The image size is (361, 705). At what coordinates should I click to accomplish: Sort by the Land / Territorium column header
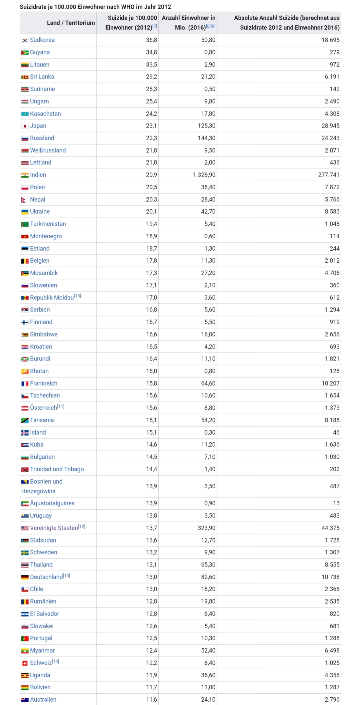click(71, 23)
